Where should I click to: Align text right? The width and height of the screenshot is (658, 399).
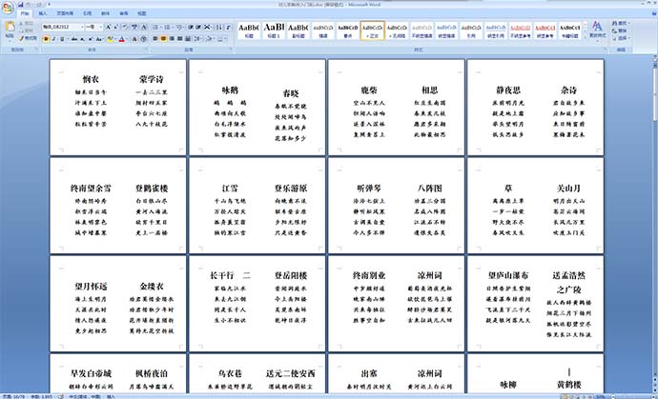click(172, 39)
